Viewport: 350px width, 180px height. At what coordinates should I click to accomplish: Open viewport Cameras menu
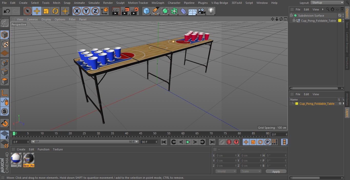point(32,19)
